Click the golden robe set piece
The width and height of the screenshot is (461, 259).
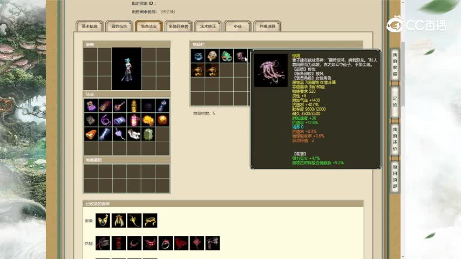tap(118, 221)
